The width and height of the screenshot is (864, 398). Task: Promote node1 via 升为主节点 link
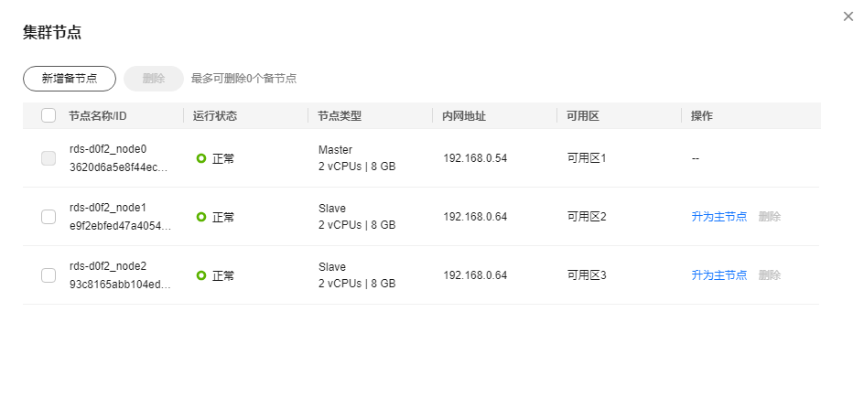718,217
